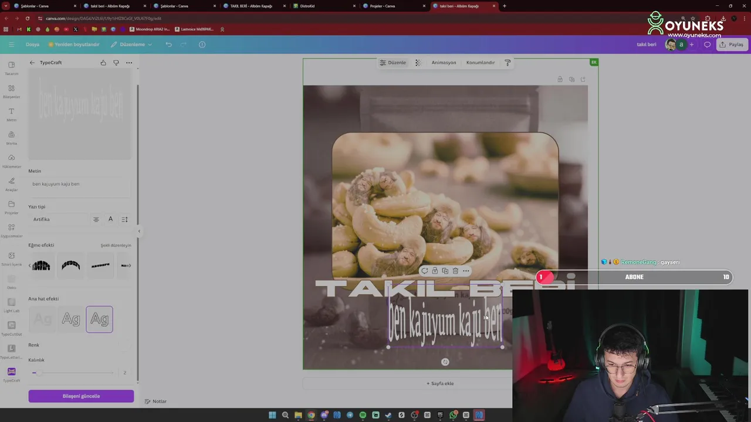Viewport: 751px width, 422px height.
Task: Click the thumbs-up icon in TypeCraft header
Action: [103, 63]
